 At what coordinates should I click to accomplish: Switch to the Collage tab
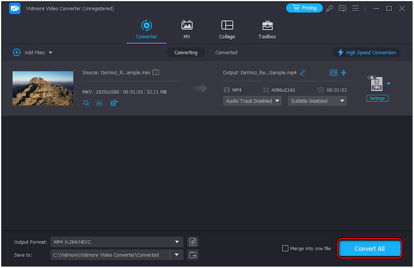coord(227,29)
